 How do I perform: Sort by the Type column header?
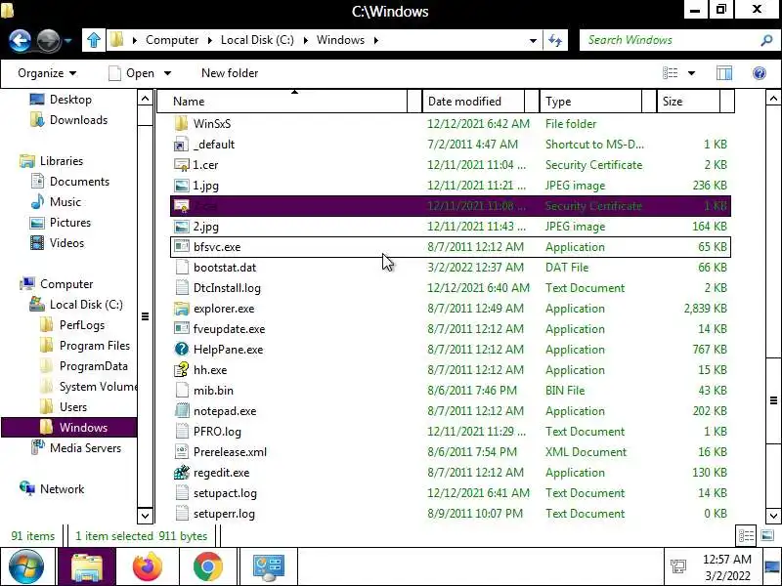591,102
